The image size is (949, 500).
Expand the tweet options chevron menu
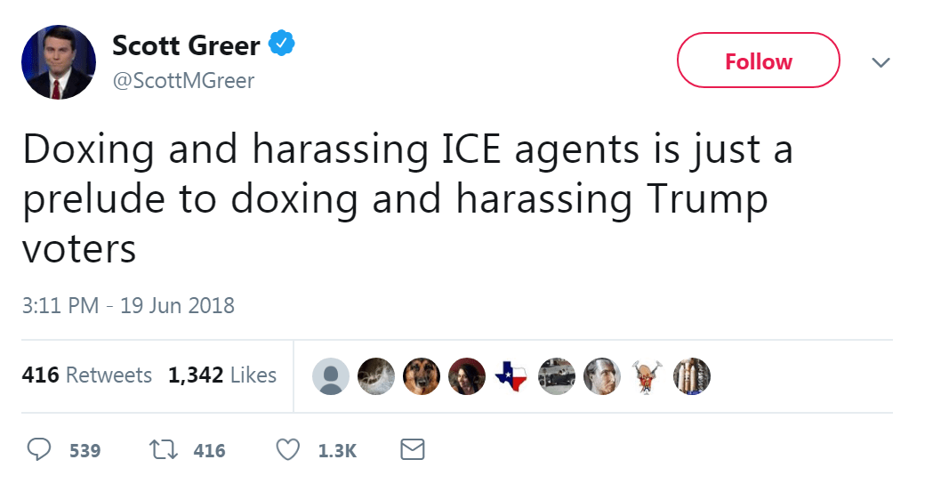click(x=881, y=62)
